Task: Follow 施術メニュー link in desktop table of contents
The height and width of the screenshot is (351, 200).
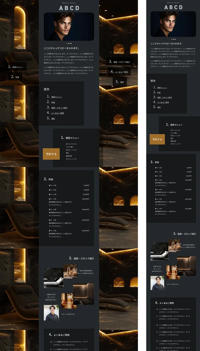Action: click(57, 97)
